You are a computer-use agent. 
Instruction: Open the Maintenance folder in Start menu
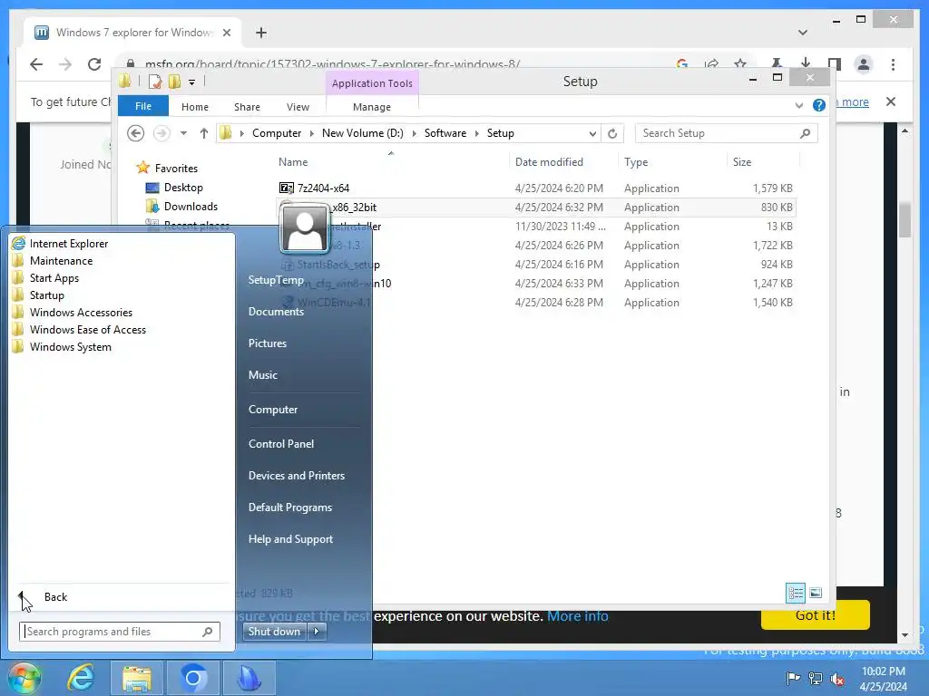[x=61, y=260]
